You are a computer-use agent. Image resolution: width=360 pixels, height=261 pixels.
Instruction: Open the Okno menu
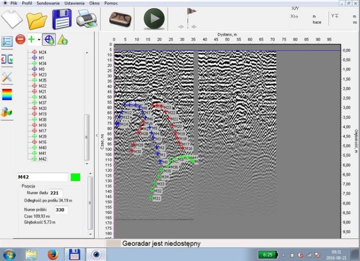[x=94, y=3]
